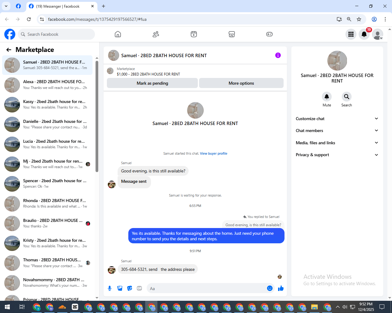Open Chrome profile icon in toolbar
The height and width of the screenshot is (313, 392).
point(374,19)
